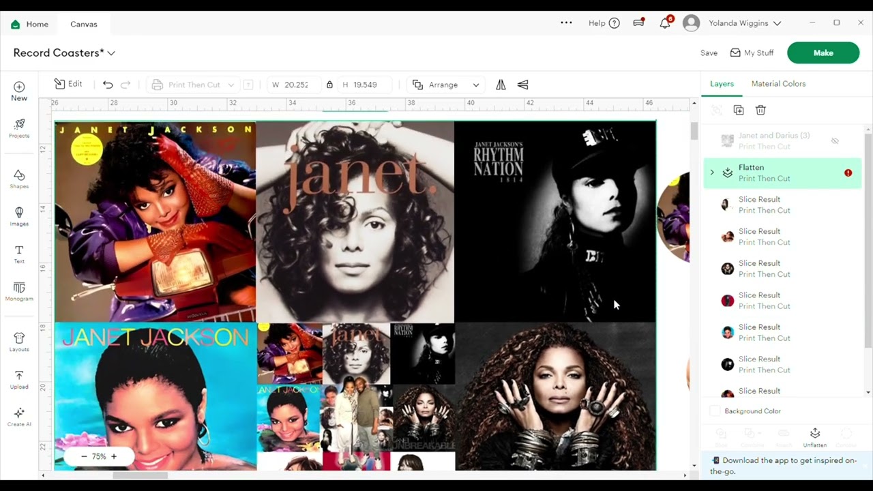
Task: Open the Monogram tool
Action: click(19, 291)
